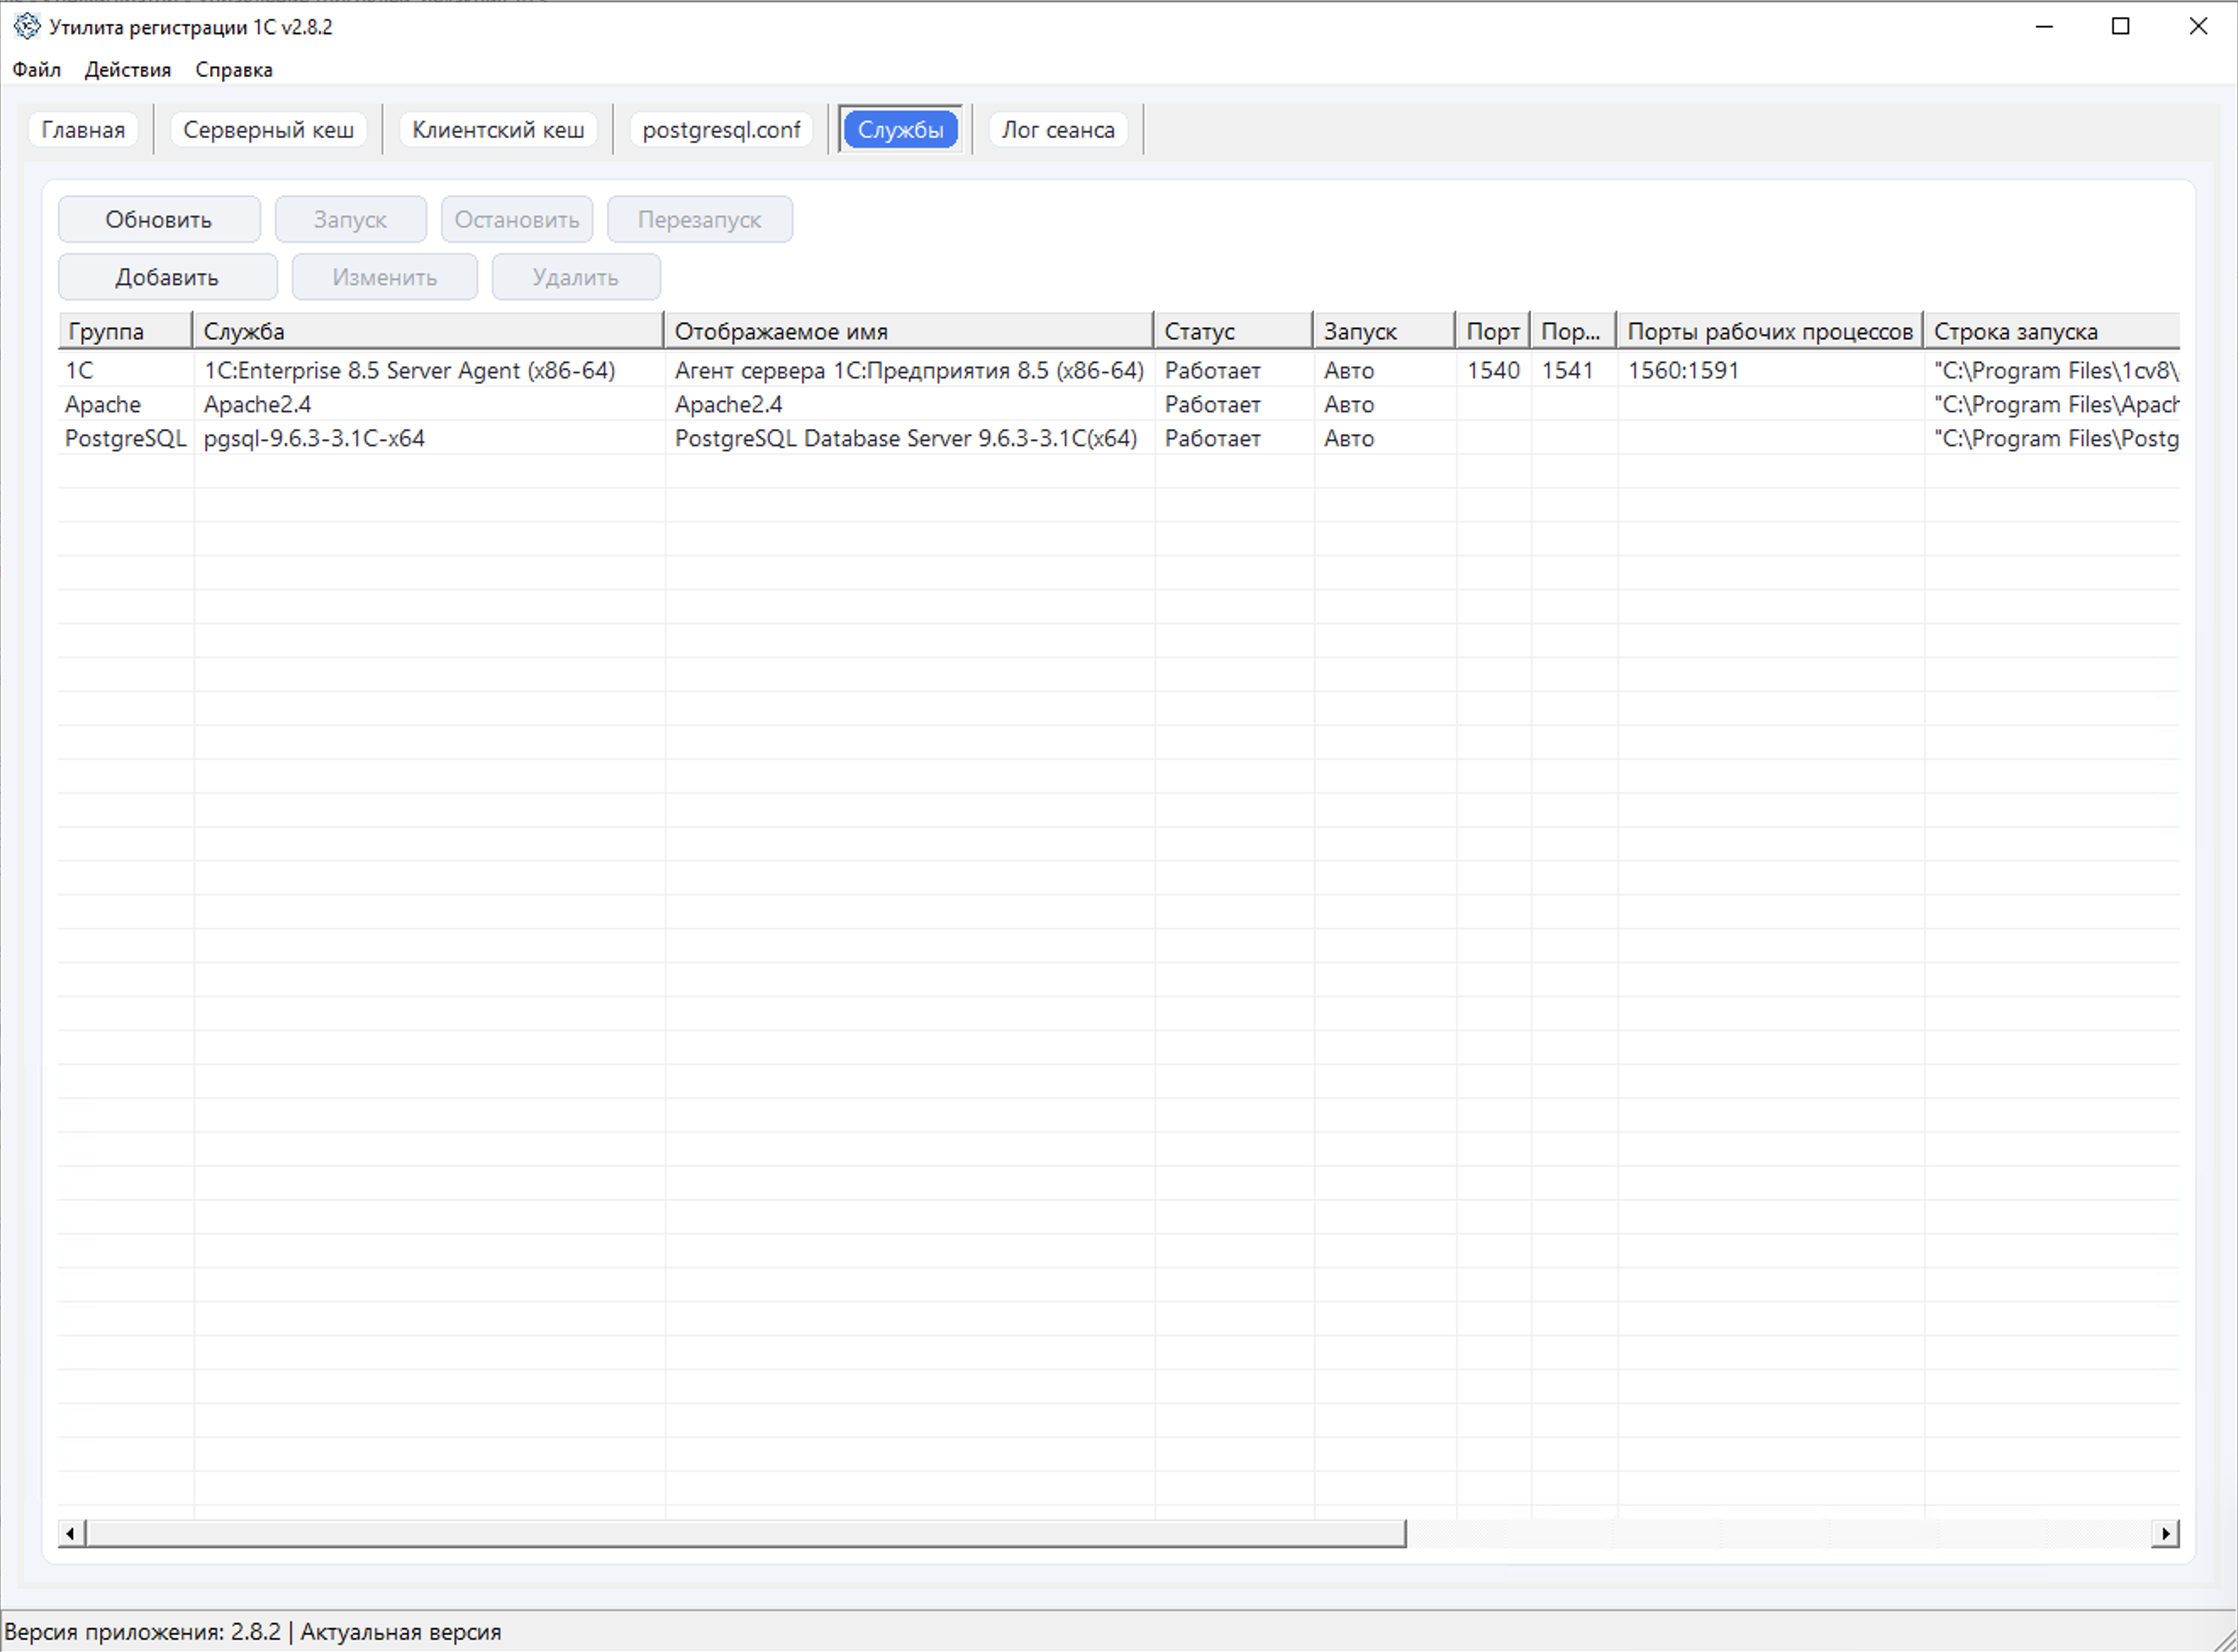The image size is (2238, 1652).
Task: Click the truncated Пор... column header
Action: [x=1574, y=331]
